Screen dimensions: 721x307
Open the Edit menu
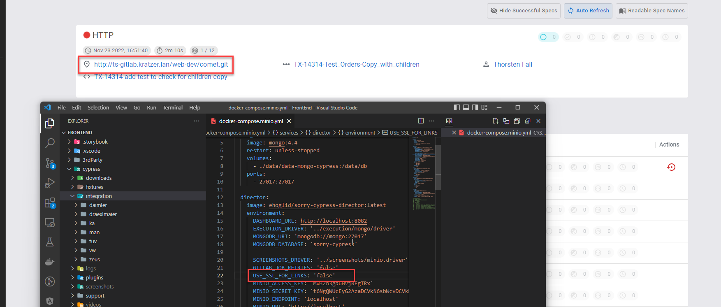(x=77, y=107)
